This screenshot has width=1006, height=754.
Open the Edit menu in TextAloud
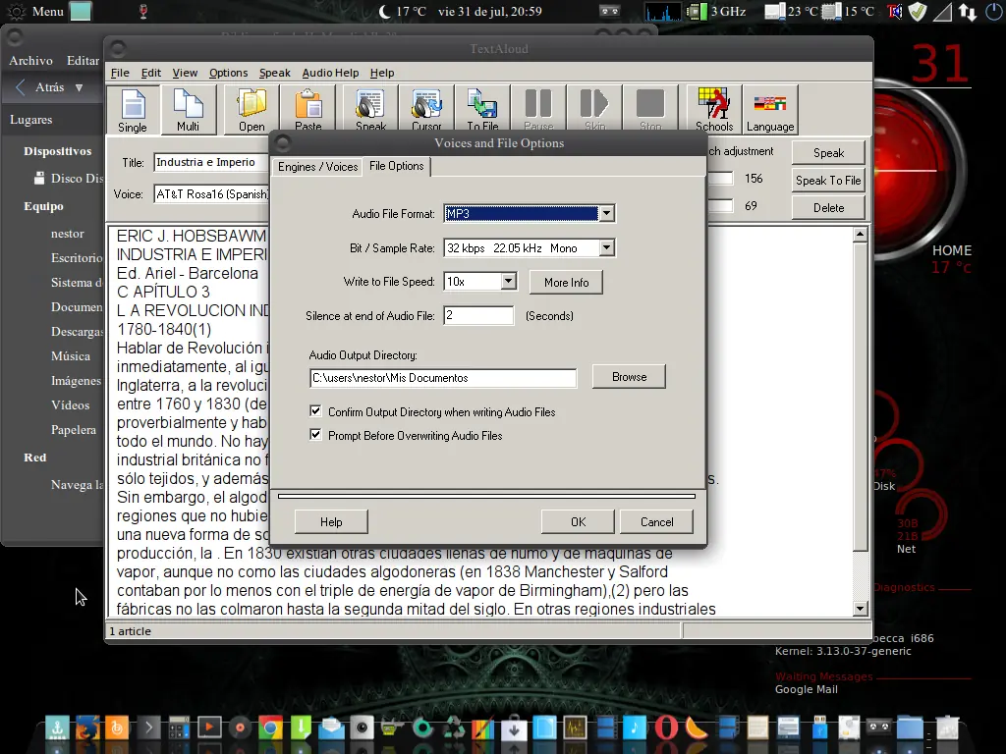tap(150, 73)
